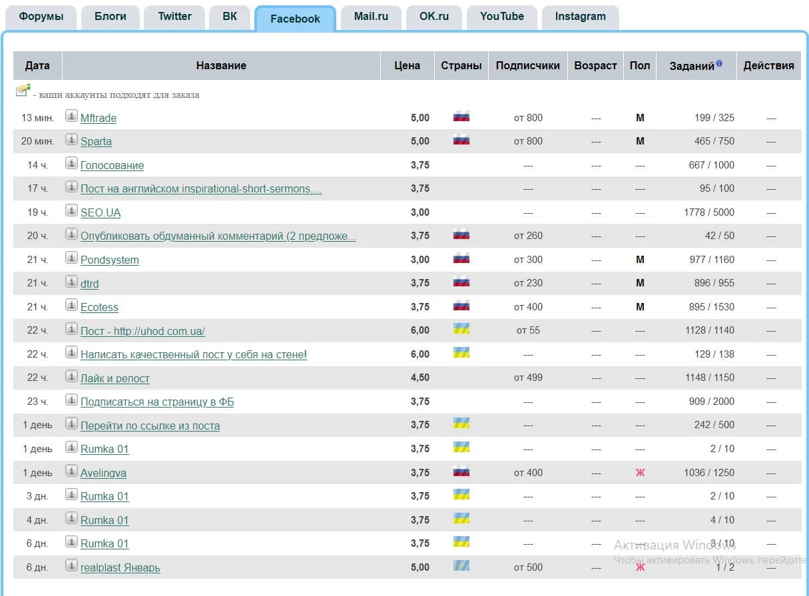Screen dimensions: 809x596
Task: Click info icon beside Пост - http://uhod.com.ua/
Action: [71, 329]
